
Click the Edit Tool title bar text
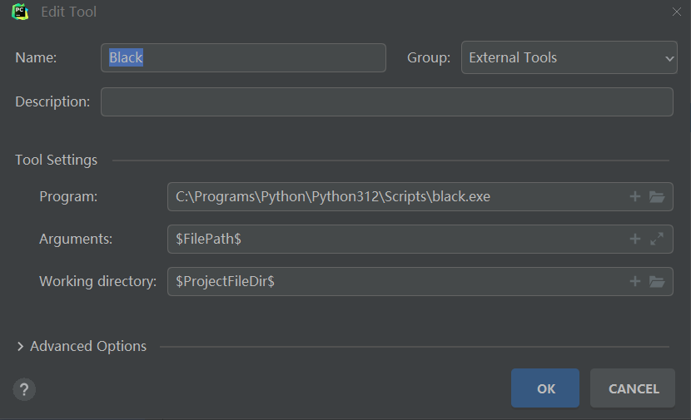(68, 12)
